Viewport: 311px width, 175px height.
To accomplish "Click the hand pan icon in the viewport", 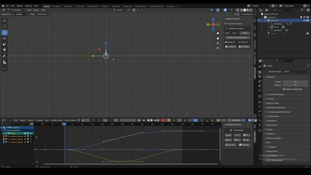I will click(218, 38).
